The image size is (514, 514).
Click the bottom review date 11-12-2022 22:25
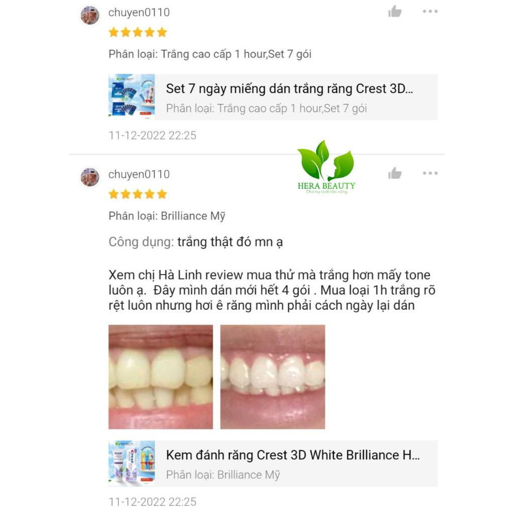coord(153,502)
